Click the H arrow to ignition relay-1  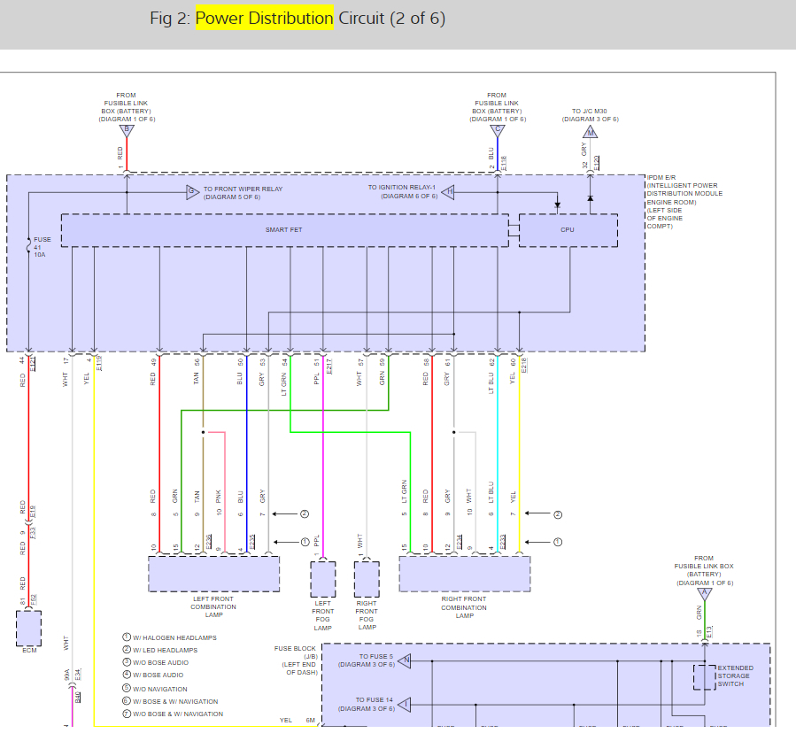tap(448, 192)
